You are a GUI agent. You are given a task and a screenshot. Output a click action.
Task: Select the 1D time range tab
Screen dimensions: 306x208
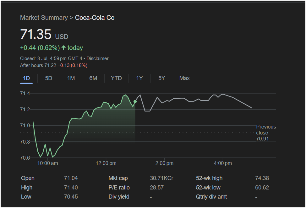pyautogui.click(x=26, y=79)
